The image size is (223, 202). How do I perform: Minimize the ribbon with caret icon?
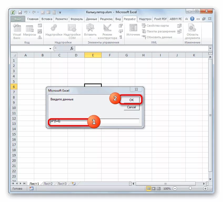pos(187,19)
